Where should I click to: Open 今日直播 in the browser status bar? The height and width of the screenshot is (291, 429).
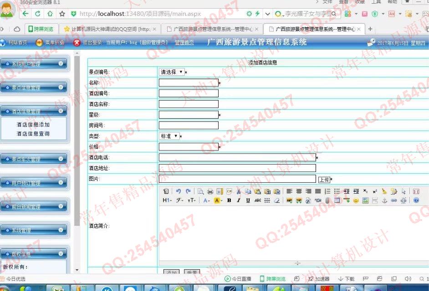tap(238, 279)
